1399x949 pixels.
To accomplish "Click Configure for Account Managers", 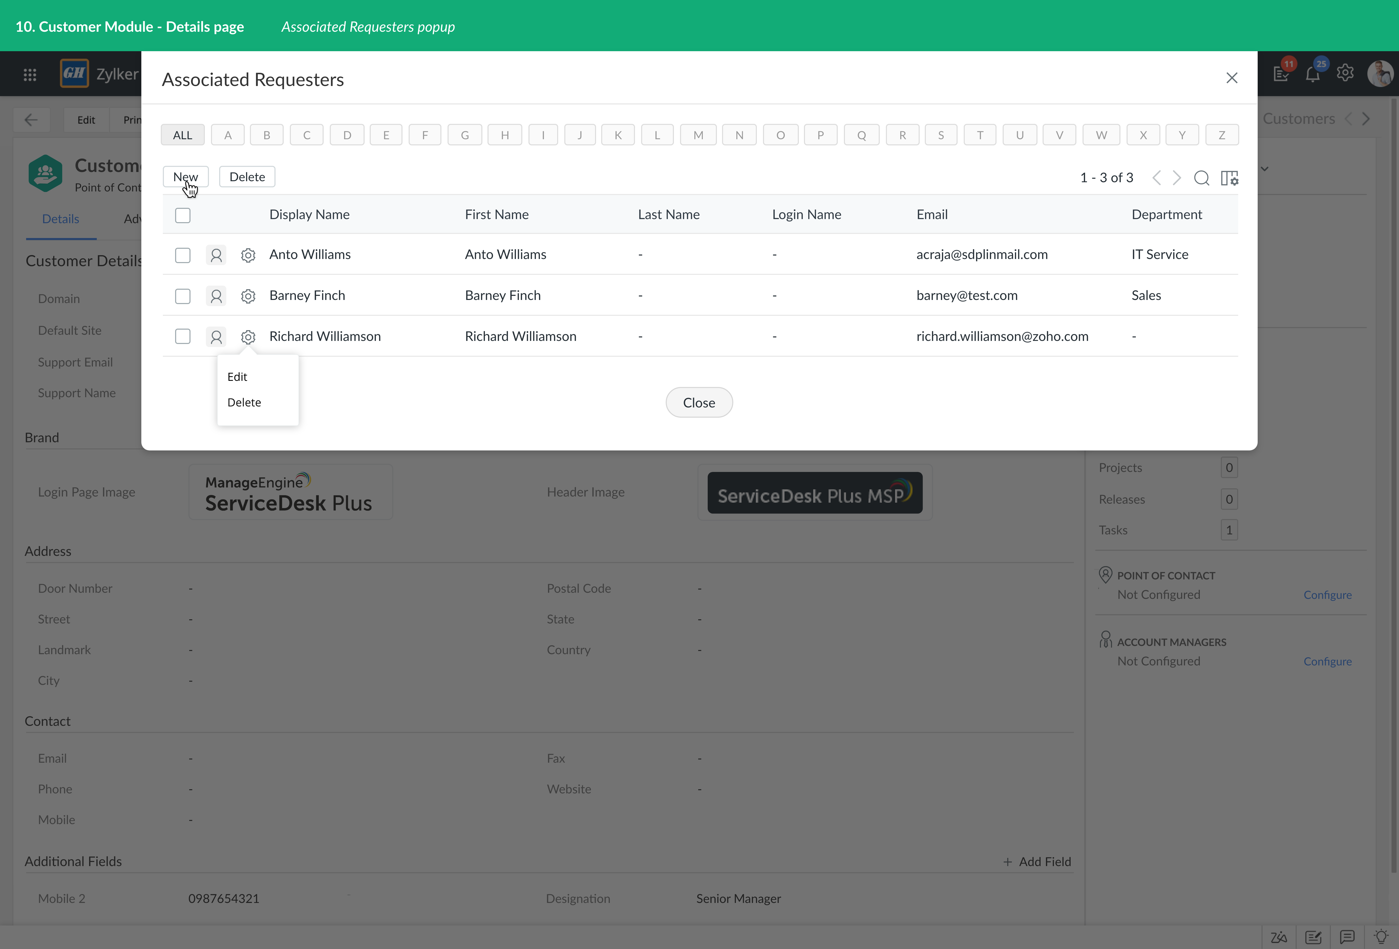I will point(1327,661).
